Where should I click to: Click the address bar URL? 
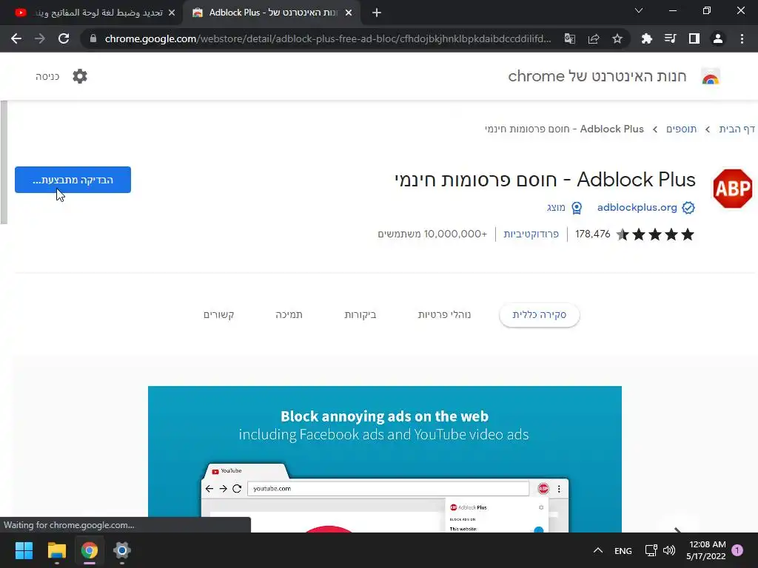(x=327, y=38)
